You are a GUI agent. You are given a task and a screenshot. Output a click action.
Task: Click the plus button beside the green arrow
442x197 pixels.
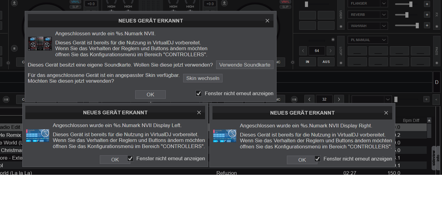[426, 99]
